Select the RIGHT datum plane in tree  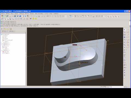pyautogui.click(x=5, y=36)
